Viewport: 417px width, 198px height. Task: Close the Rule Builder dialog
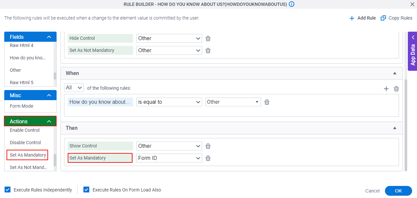[412, 4]
